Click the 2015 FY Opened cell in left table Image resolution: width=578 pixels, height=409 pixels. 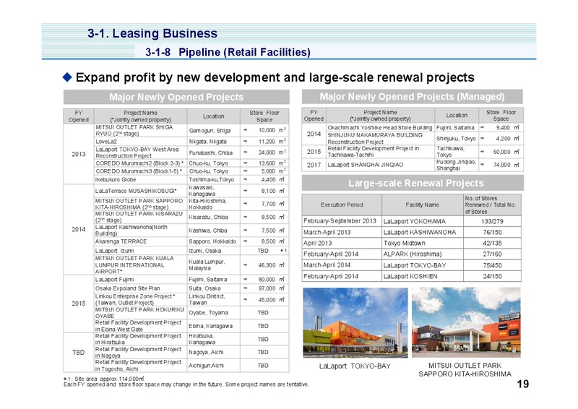tap(79, 303)
